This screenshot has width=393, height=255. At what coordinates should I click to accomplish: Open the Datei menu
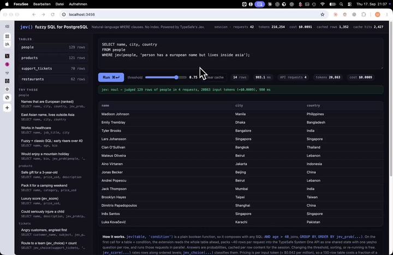(x=59, y=4)
